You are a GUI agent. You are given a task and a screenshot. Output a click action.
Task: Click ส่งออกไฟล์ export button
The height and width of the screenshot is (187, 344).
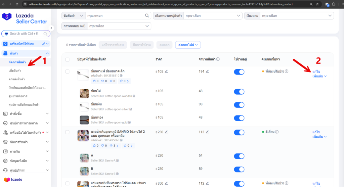(188, 45)
